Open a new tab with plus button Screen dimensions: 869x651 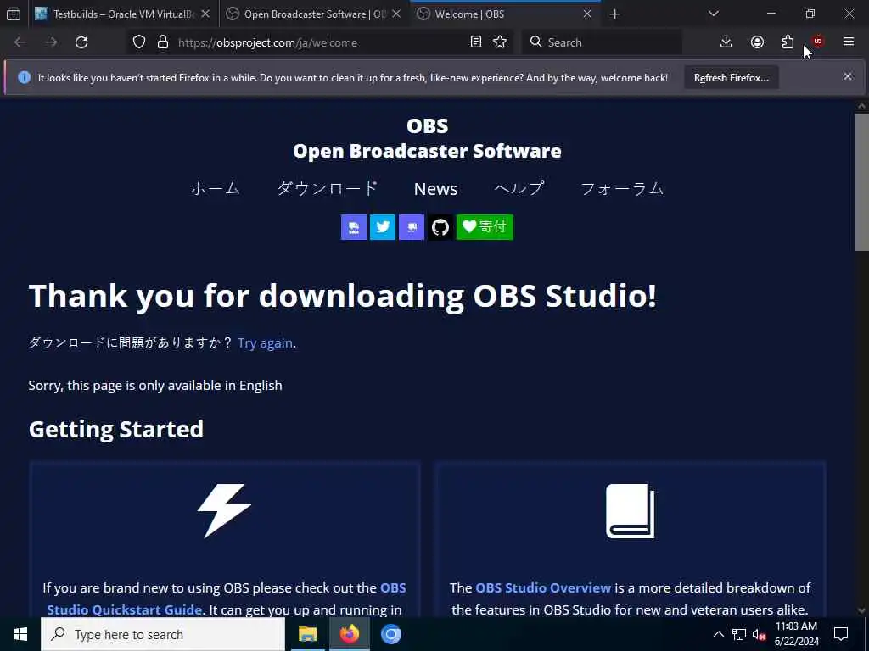614,14
